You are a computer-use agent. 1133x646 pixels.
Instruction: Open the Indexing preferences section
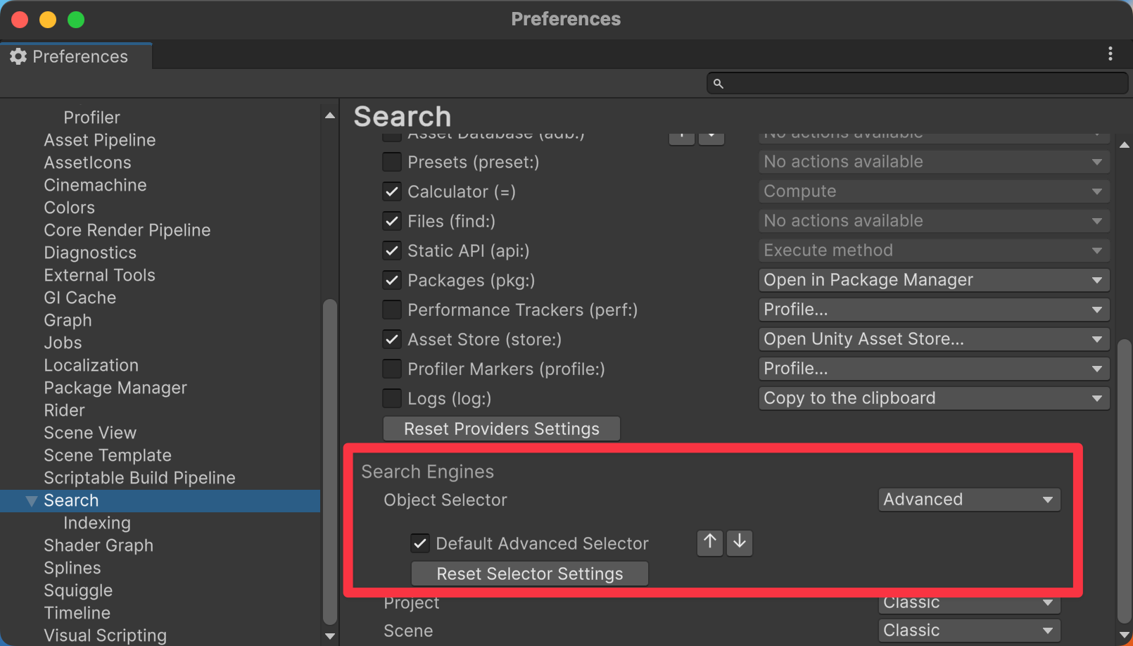(x=97, y=523)
